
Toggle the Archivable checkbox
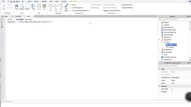(172, 89)
